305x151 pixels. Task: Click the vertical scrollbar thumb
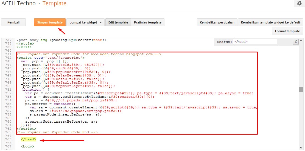coord(301,90)
